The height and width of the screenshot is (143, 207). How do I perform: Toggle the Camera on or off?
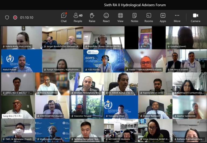coord(195,18)
